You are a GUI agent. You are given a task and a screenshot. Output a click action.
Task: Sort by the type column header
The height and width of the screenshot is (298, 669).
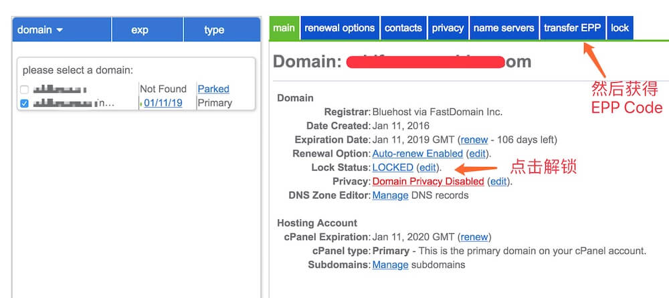(214, 30)
